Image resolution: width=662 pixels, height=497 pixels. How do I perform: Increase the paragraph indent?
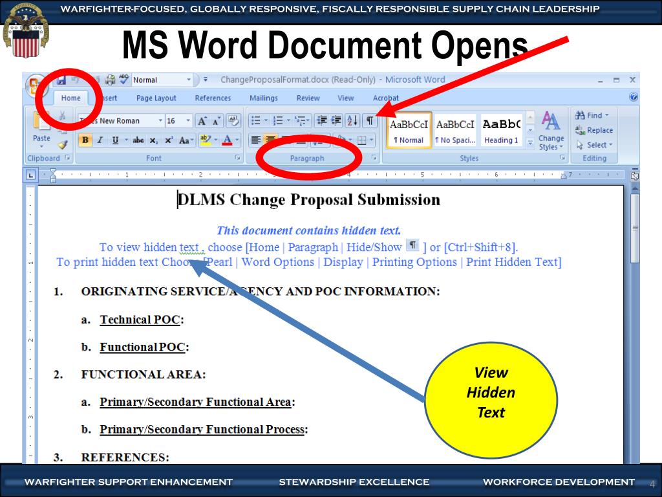pyautogui.click(x=336, y=121)
